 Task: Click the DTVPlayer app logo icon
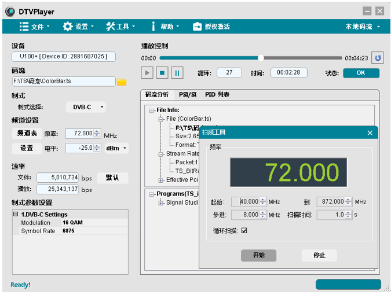pos(10,12)
